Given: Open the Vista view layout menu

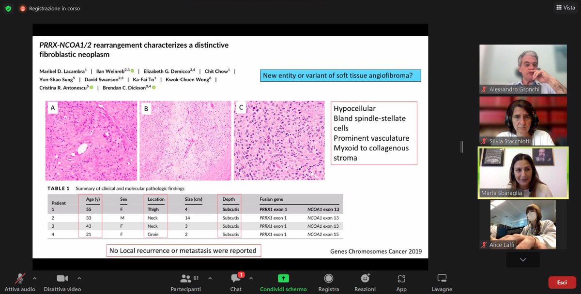Looking at the screenshot, I should pos(566,8).
